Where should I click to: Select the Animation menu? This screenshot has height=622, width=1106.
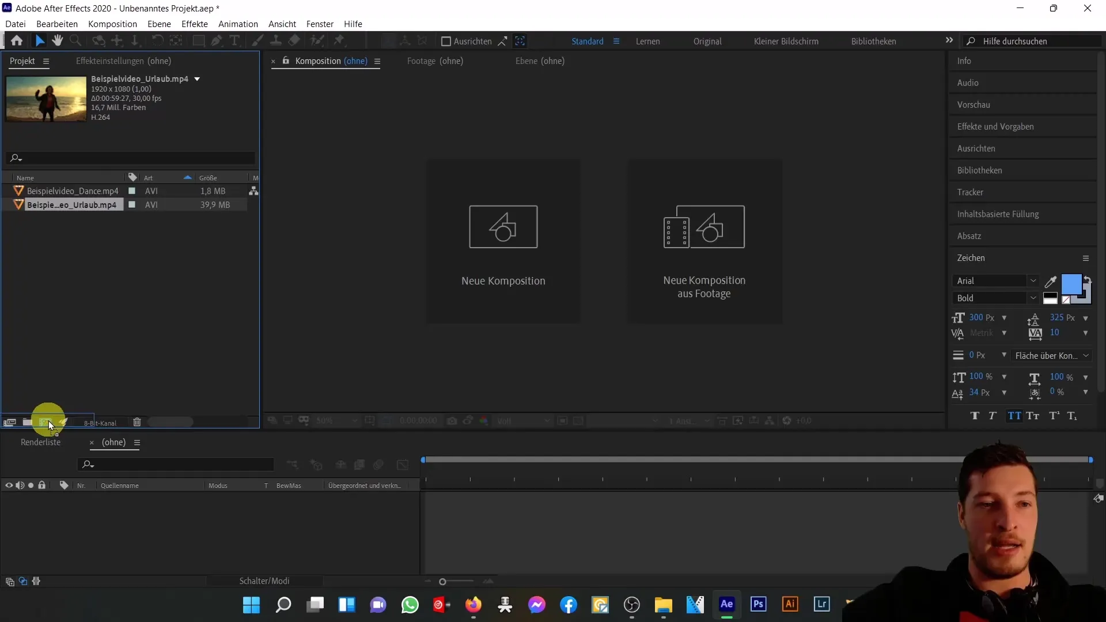[x=238, y=24]
